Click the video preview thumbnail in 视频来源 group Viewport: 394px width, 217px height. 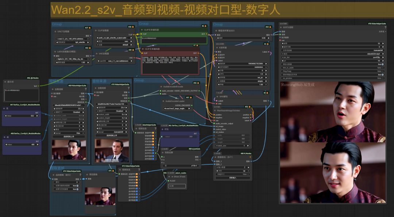[x=69, y=150]
